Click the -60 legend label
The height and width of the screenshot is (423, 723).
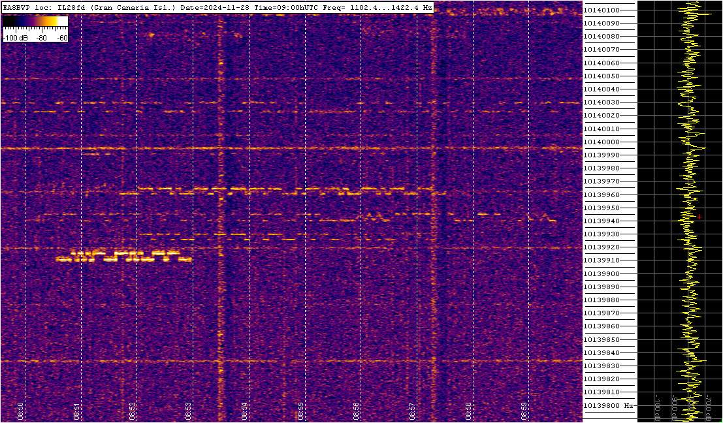[x=61, y=39]
